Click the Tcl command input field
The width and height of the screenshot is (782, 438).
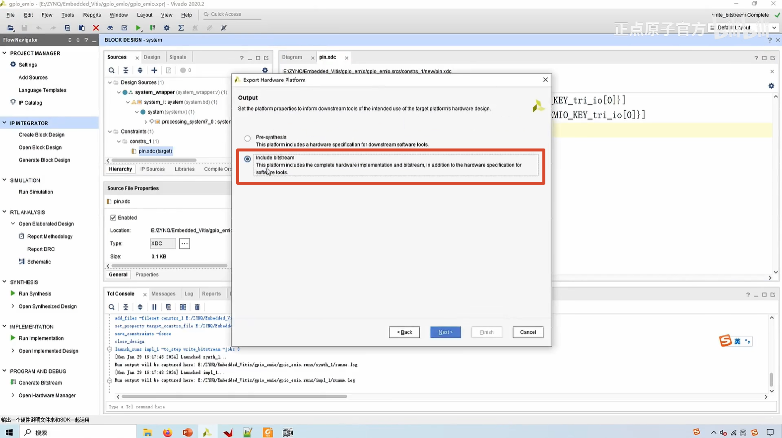(441, 407)
